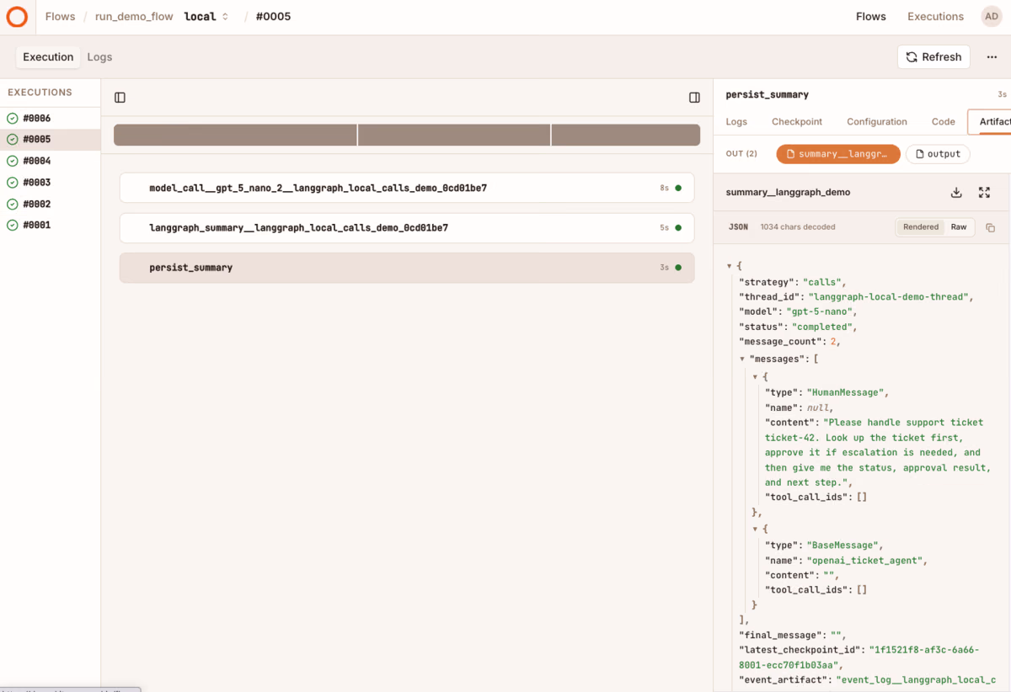Collapse the BaseMessage object entry
This screenshot has width=1011, height=692.
point(755,529)
